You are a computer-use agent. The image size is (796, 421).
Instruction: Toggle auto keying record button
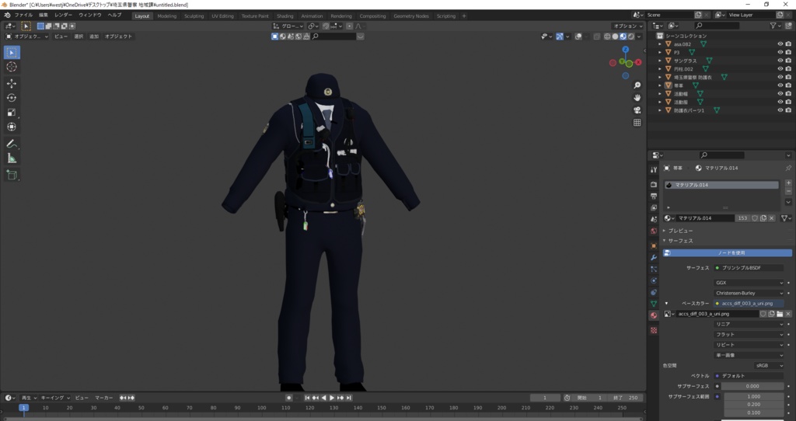(x=289, y=398)
